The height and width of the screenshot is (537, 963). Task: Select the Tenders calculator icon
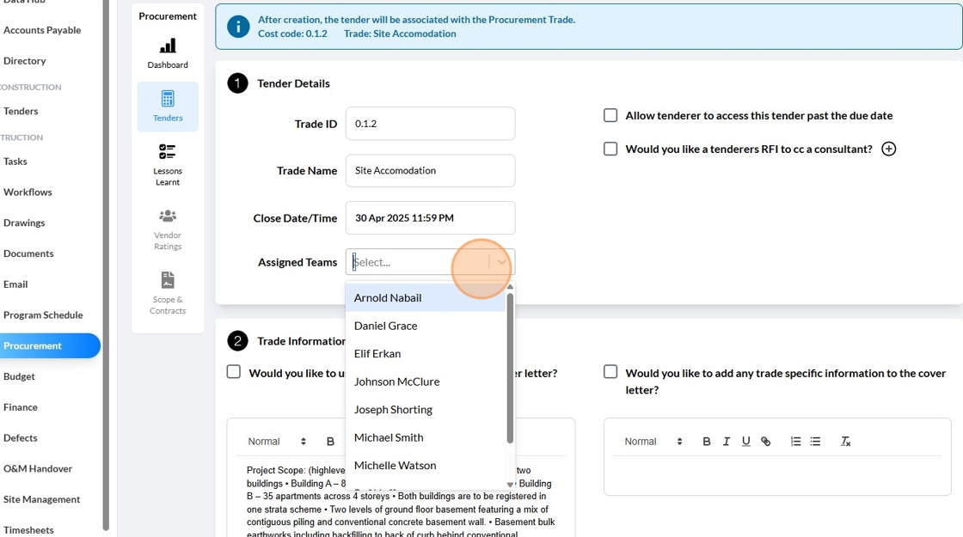[x=168, y=99]
